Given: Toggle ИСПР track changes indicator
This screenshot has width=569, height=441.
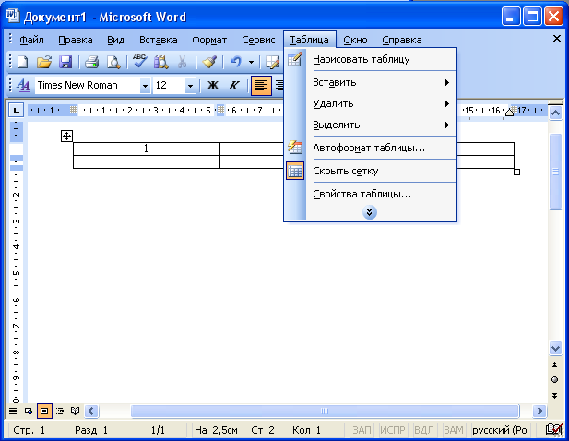Looking at the screenshot, I should click(393, 430).
